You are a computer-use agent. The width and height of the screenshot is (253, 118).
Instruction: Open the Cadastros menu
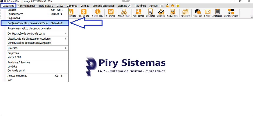[x=8, y=6]
